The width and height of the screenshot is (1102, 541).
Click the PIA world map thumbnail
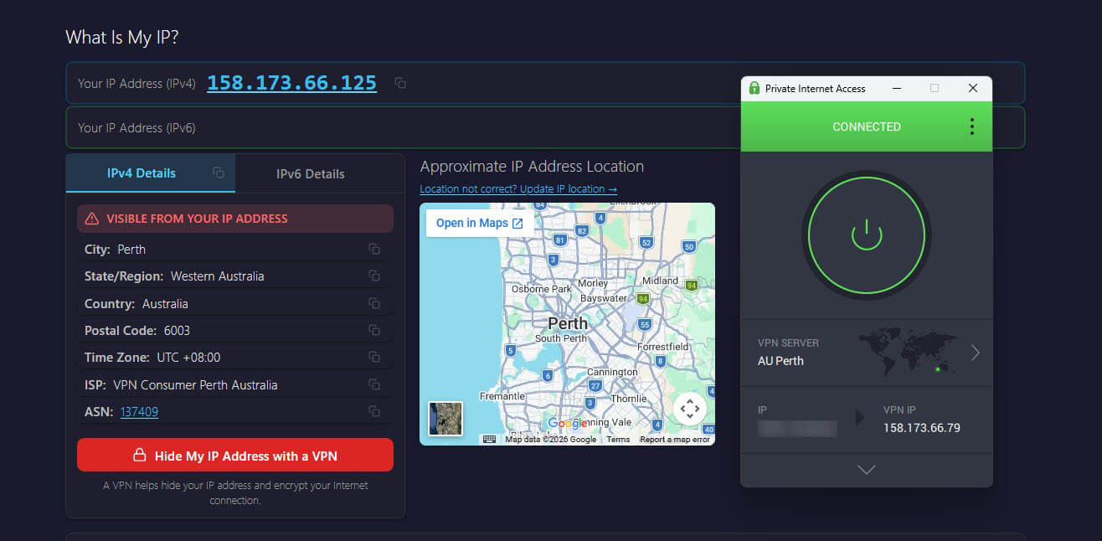908,352
